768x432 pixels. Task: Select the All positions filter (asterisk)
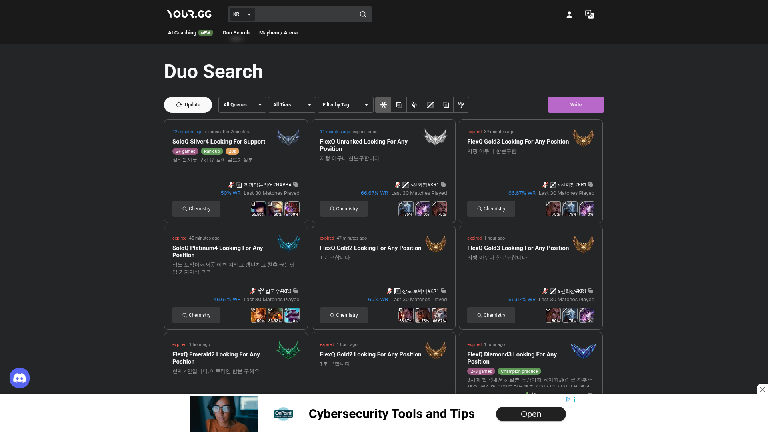click(383, 105)
